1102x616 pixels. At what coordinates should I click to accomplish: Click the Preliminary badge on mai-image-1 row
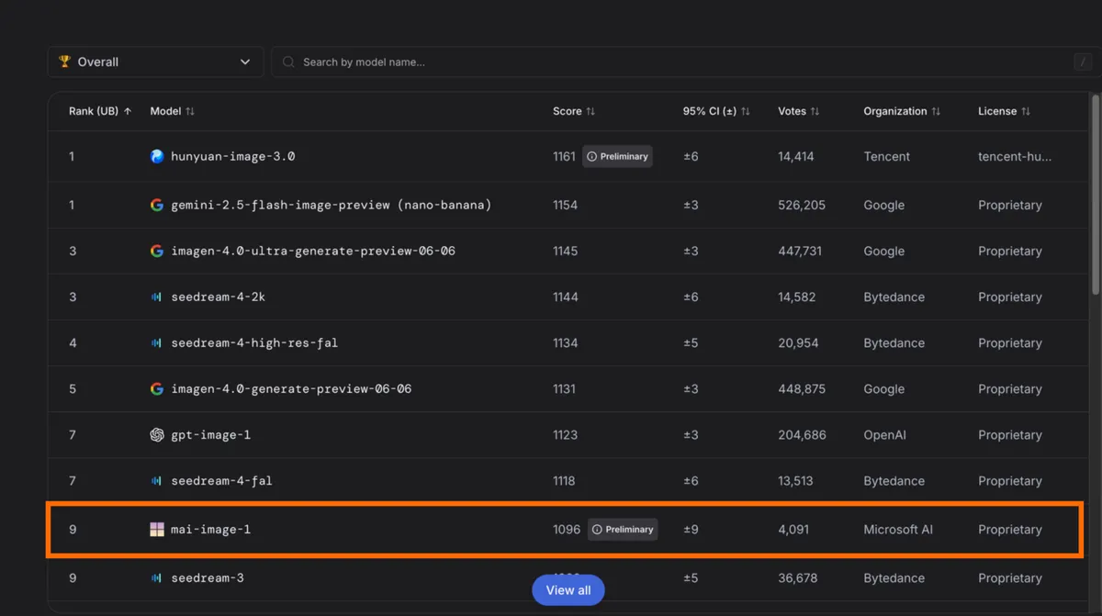click(623, 530)
